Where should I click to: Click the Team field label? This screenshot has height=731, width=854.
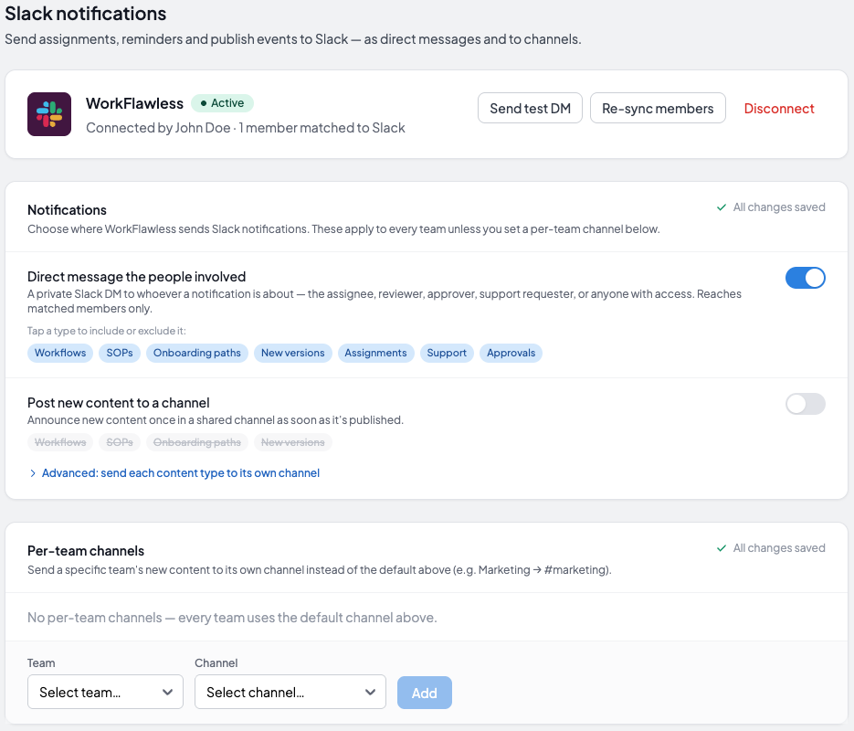coord(41,662)
